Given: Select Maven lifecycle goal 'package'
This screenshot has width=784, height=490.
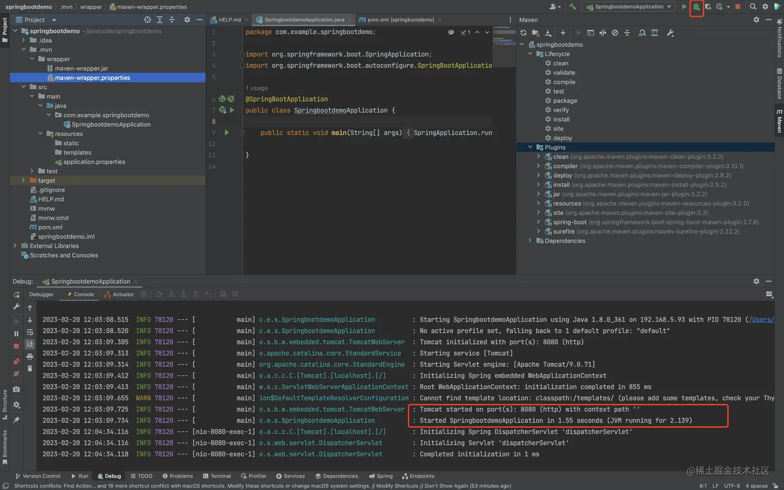Looking at the screenshot, I should click(x=565, y=101).
